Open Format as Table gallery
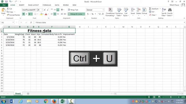The width and height of the screenshot is (186, 104). (119, 12)
